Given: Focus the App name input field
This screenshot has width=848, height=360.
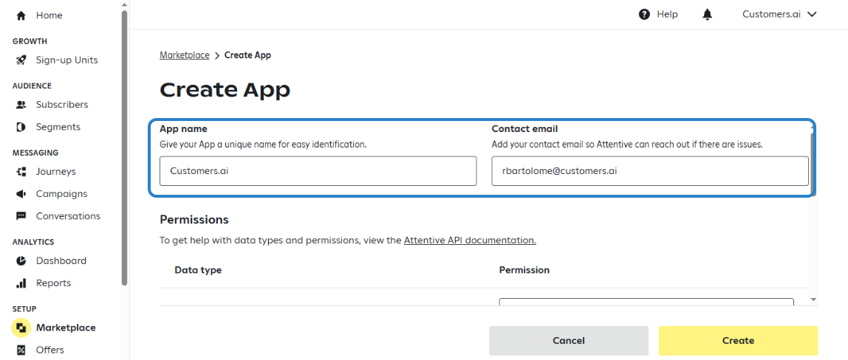Looking at the screenshot, I should click(318, 171).
